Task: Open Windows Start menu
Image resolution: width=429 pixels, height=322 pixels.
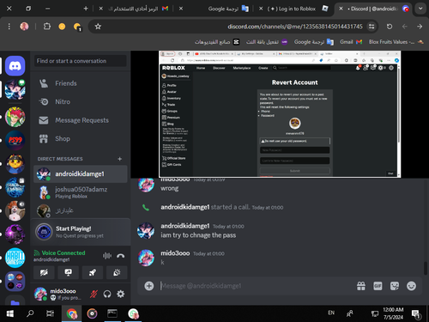Action: (x=9, y=313)
